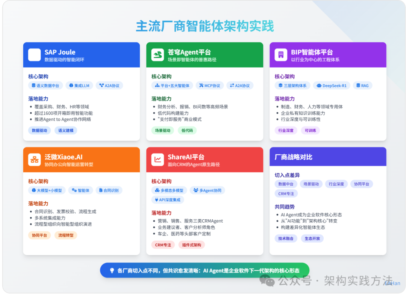
Task: Click the 低代码 tag
Action: pyautogui.click(x=187, y=130)
